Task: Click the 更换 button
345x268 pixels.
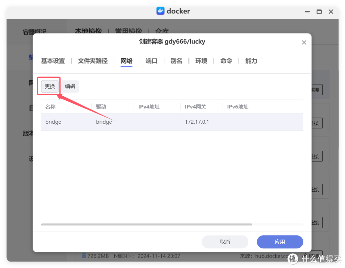Action: tap(50, 86)
